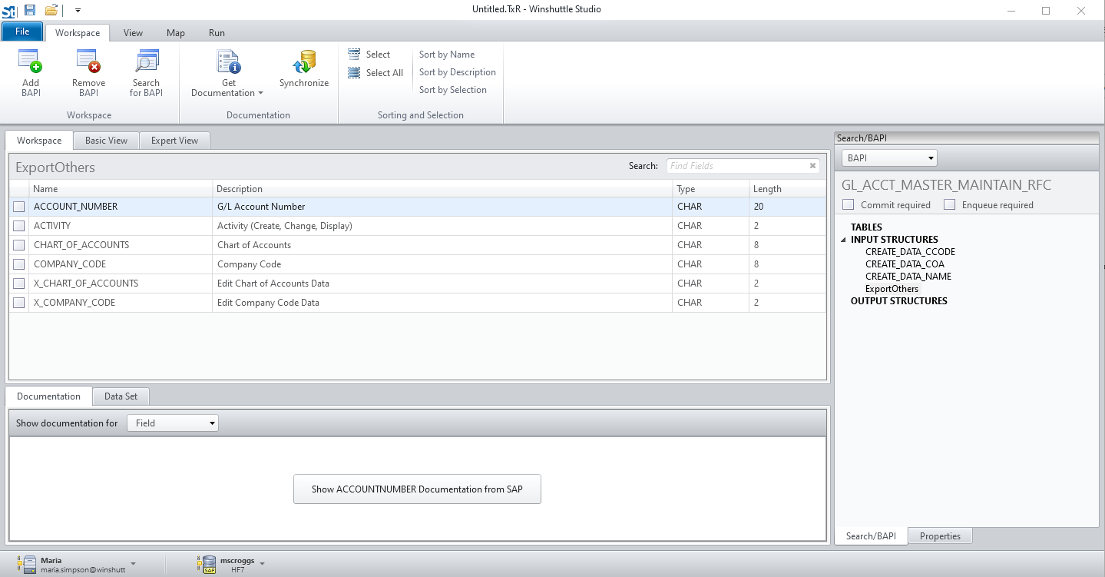This screenshot has width=1105, height=577.
Task: Tick the COMPANY_CODE row checkbox
Action: (19, 264)
